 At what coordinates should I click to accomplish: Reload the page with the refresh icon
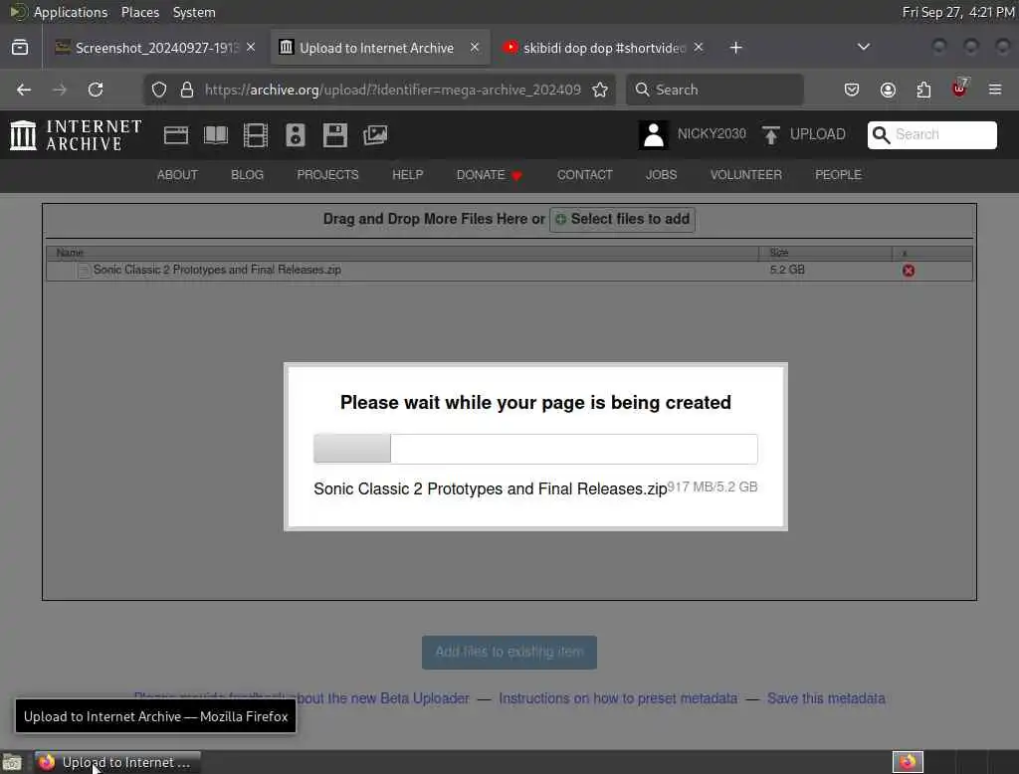[x=96, y=90]
